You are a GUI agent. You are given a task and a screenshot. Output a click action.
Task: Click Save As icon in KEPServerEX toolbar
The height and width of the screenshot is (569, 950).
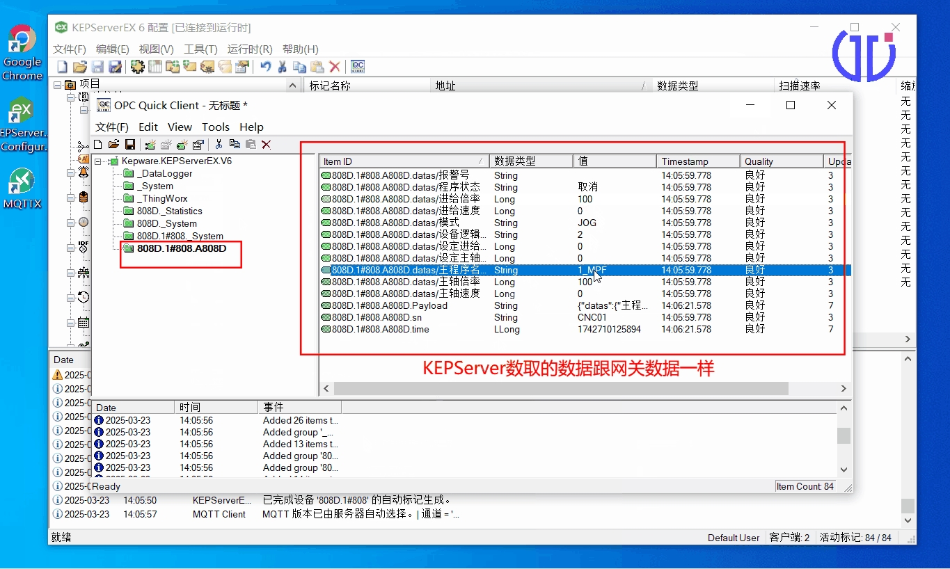(x=116, y=67)
